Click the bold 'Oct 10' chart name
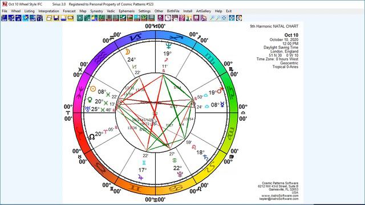The height and width of the screenshot is (205, 365). tap(291, 35)
